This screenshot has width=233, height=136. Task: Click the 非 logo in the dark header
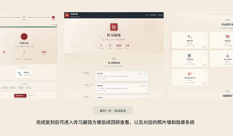click(67, 15)
